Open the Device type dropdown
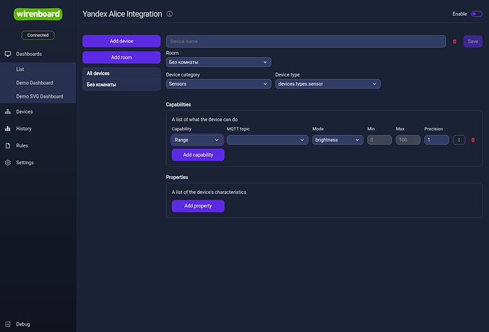Viewport: 489px width, 332px height. 327,84
